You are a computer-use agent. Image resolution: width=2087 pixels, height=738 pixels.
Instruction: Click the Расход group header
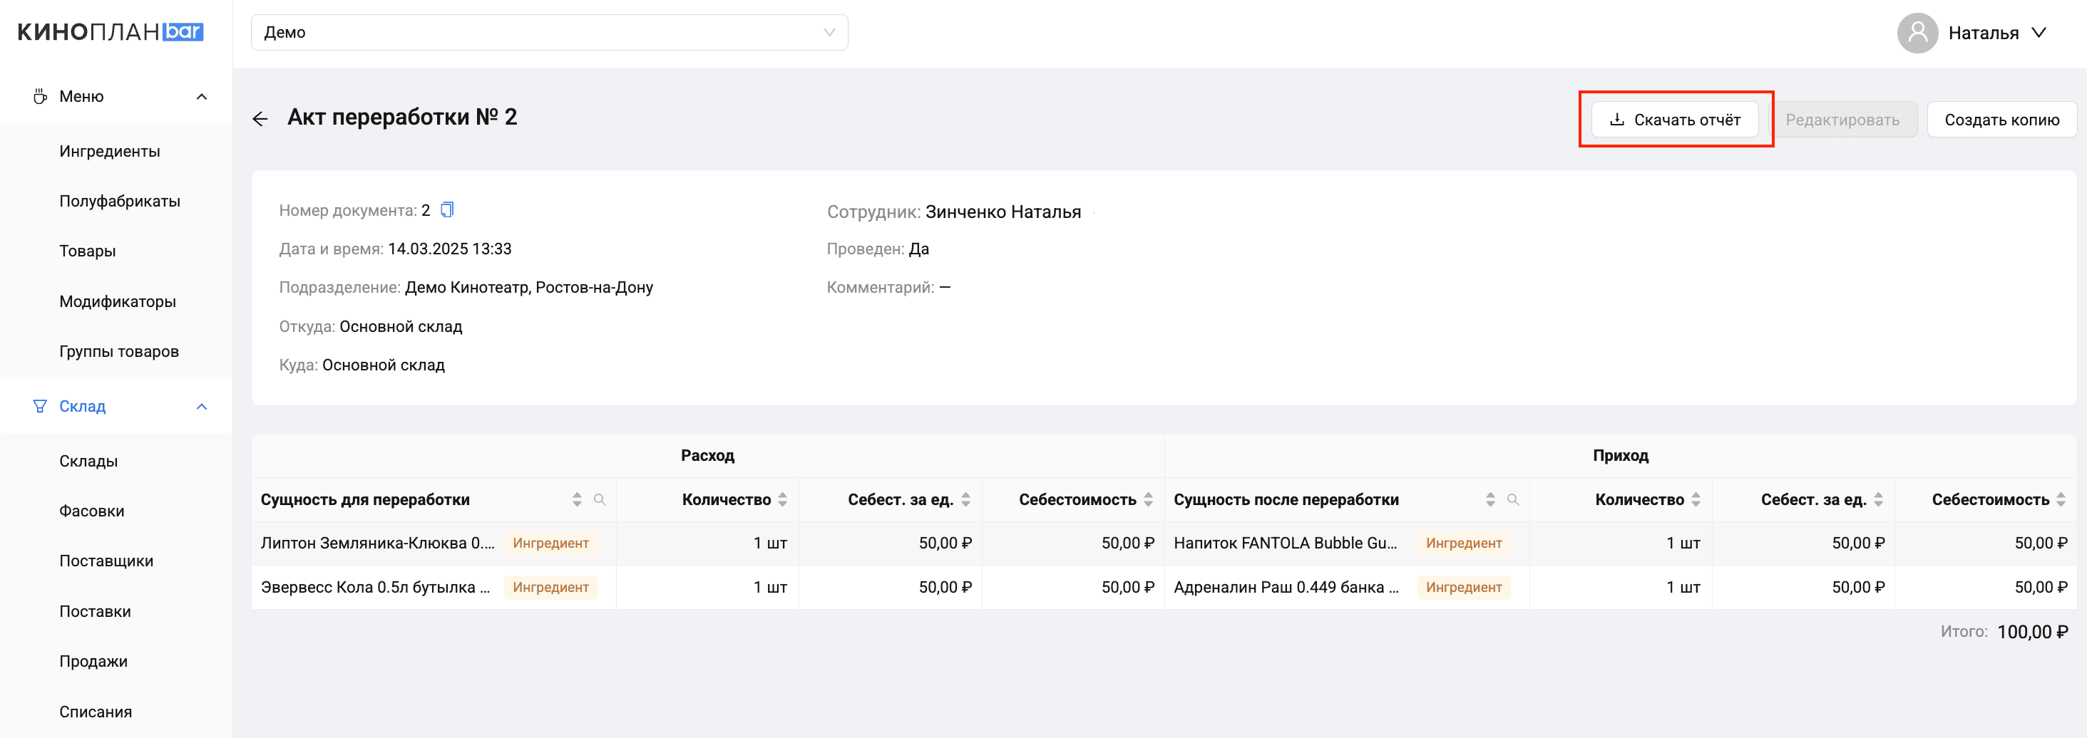pos(707,456)
